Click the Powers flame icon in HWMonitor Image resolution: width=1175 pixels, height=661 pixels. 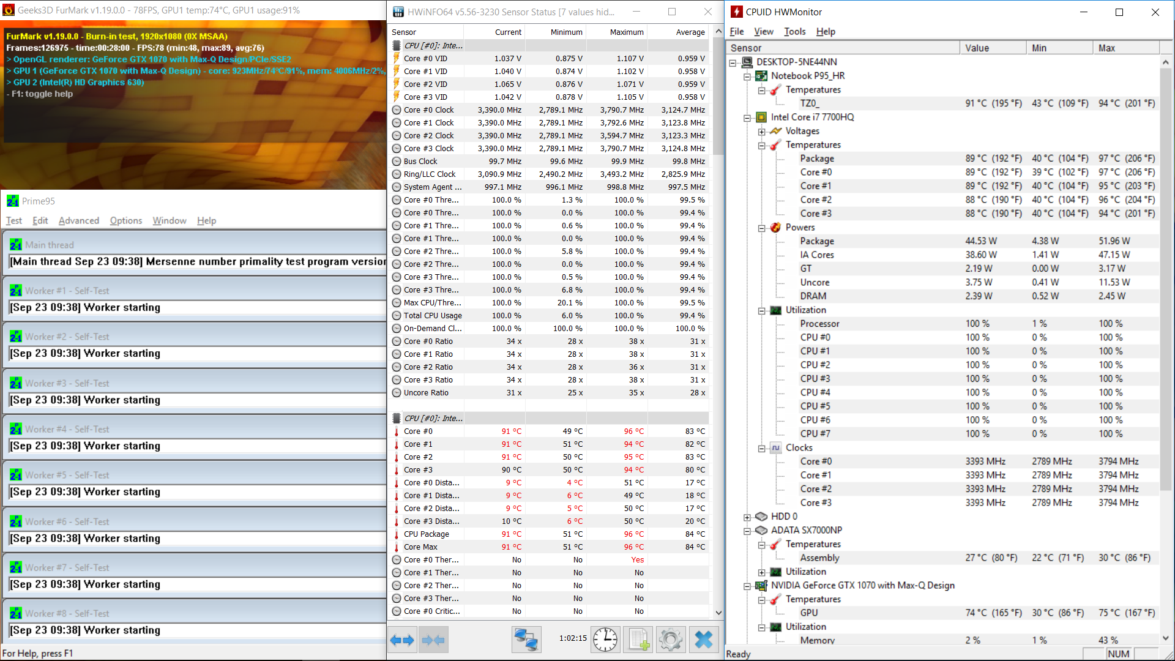pyautogui.click(x=775, y=227)
